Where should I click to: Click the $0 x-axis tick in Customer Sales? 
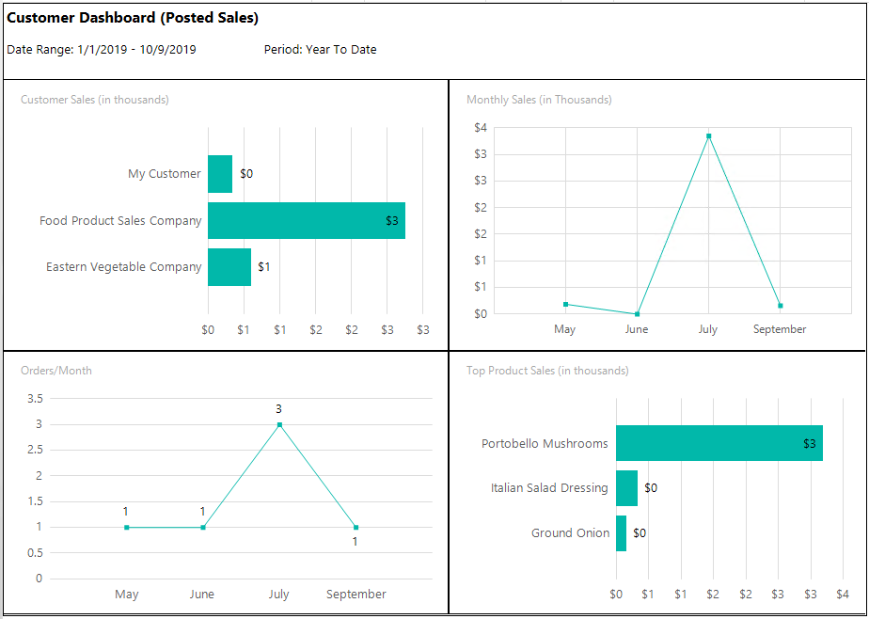208,330
